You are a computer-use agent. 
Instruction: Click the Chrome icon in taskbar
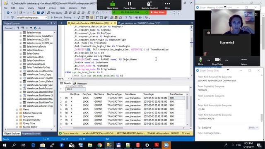tap(99, 145)
